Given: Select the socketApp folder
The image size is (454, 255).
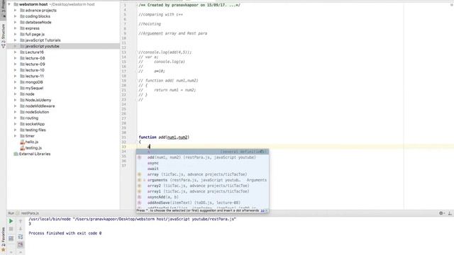Looking at the screenshot, I should point(32,124).
